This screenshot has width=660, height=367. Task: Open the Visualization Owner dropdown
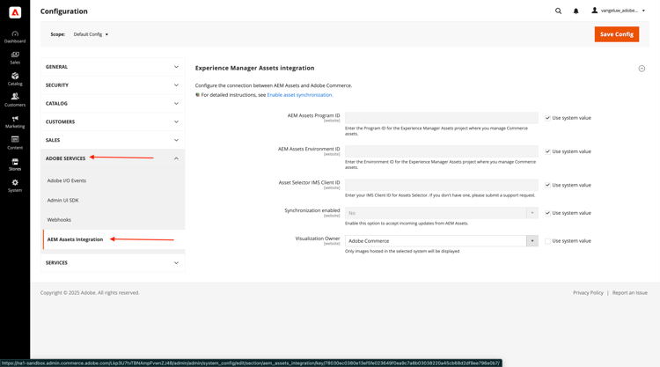click(442, 241)
